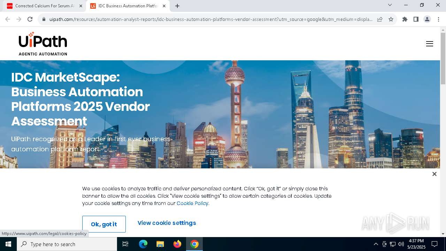View site information lock icon
This screenshot has height=251, width=446.
click(x=44, y=20)
